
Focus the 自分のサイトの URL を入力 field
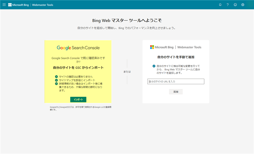pyautogui.click(x=176, y=81)
